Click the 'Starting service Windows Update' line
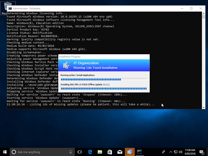The height and width of the screenshot is (156, 208). click(45, 98)
